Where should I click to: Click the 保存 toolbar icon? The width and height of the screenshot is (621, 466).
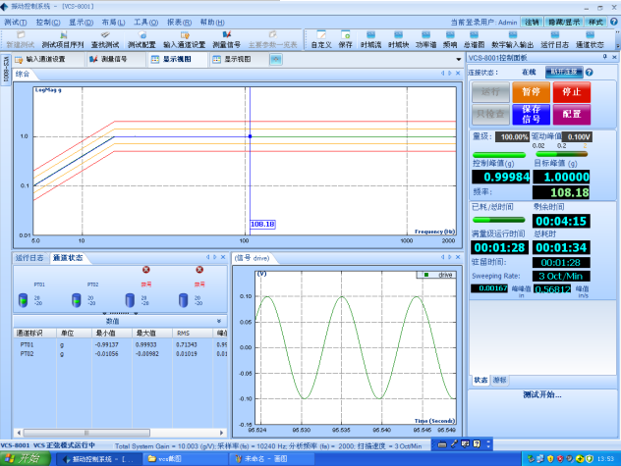point(345,40)
